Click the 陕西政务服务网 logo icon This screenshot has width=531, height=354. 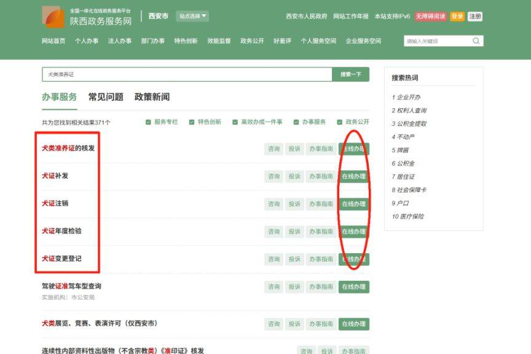52,17
